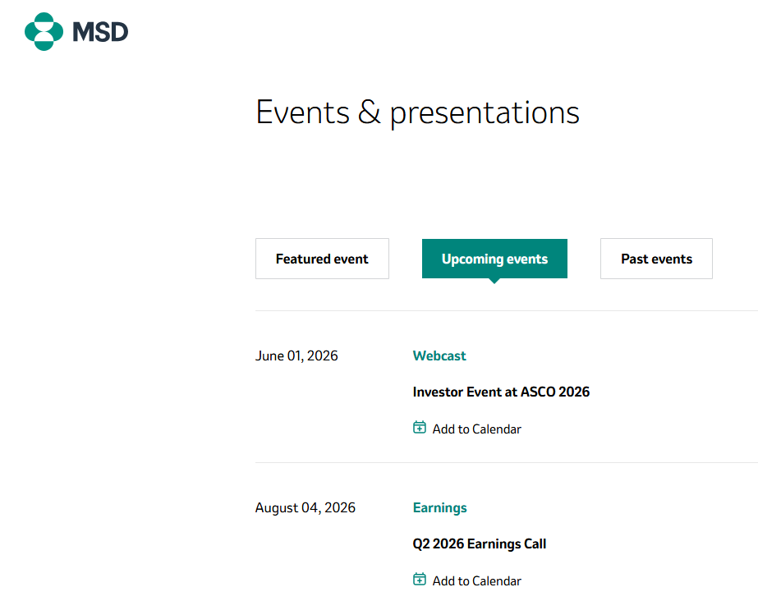This screenshot has height=610, width=758.
Task: Select the Upcoming events tab
Action: click(x=494, y=259)
